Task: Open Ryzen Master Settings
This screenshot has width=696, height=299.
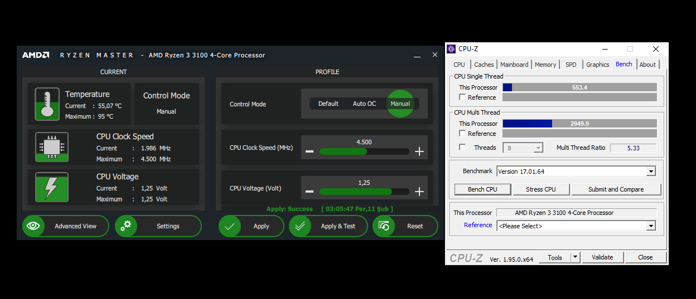Action: 158,226
